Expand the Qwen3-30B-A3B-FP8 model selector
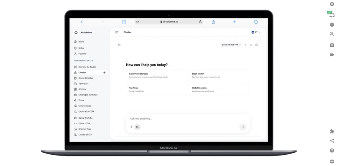The height and width of the screenshot is (166, 337). 231,45
